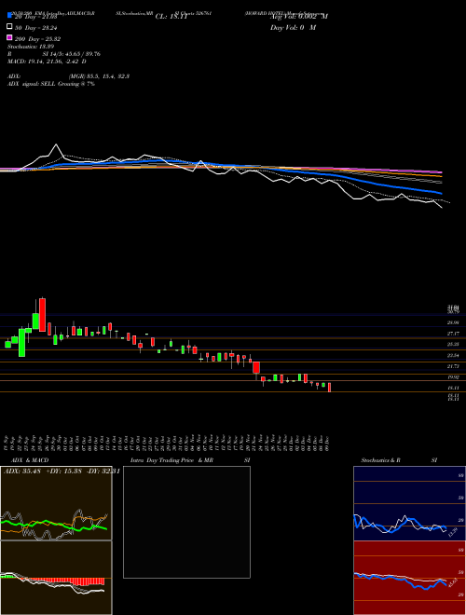Click the last red candlestick at 18.11

[x=330, y=388]
